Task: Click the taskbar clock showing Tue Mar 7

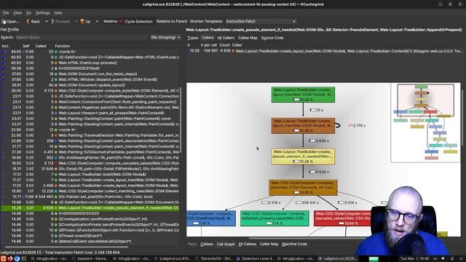Action: pos(414,259)
